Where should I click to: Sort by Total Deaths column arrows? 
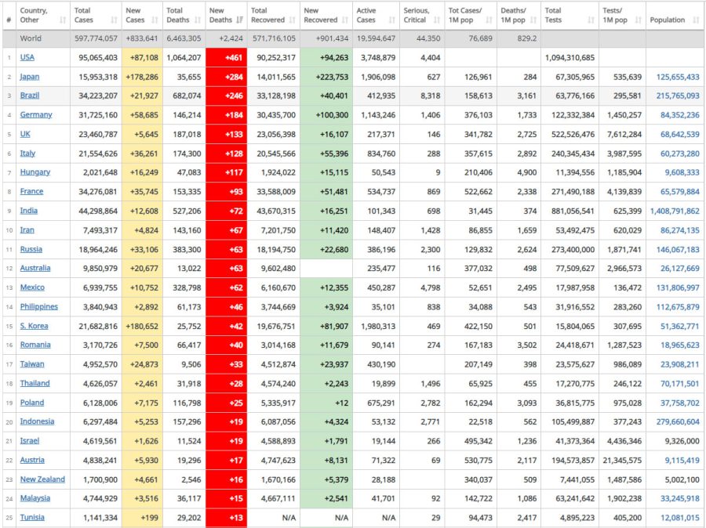pos(198,20)
